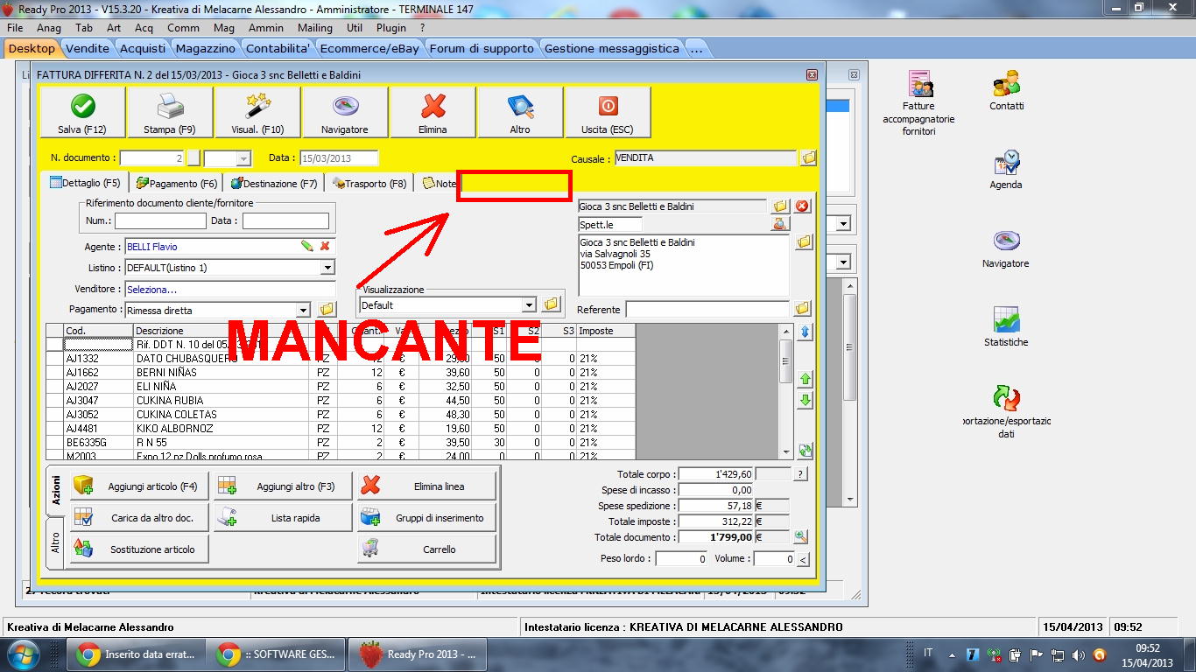This screenshot has width=1196, height=672.
Task: Open the Navigatore desktop icon
Action: point(1006,248)
